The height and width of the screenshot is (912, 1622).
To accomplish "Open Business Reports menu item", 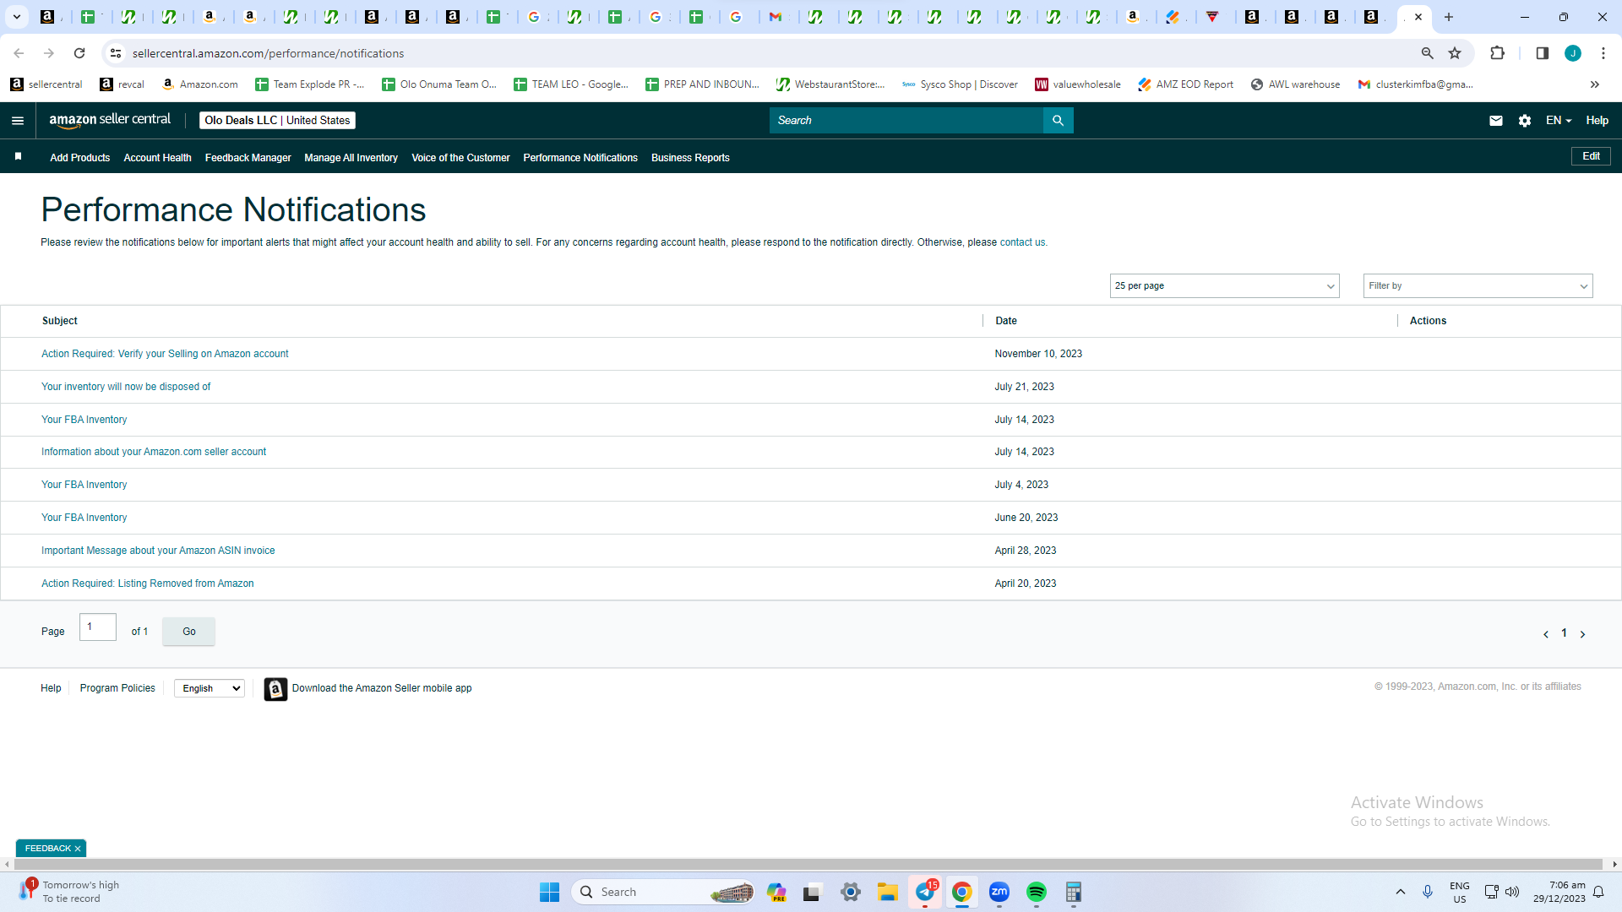I will click(690, 158).
